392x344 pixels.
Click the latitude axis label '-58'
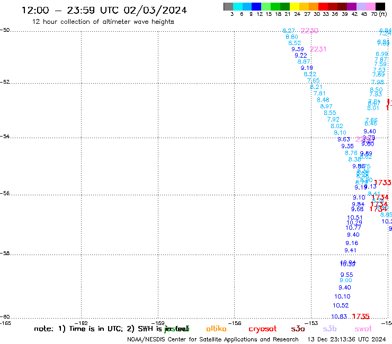[5, 254]
